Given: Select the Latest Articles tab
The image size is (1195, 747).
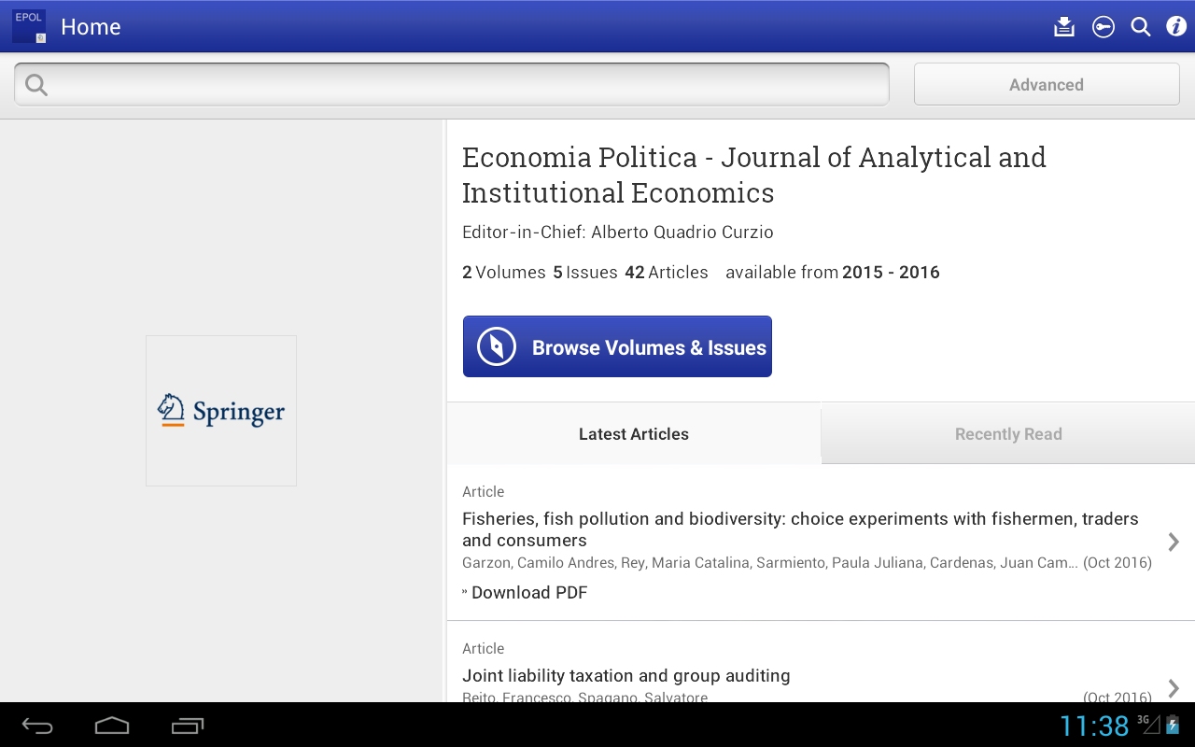Looking at the screenshot, I should tap(634, 434).
